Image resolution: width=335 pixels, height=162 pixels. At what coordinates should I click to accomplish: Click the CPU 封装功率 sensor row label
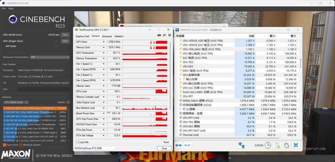191,75
